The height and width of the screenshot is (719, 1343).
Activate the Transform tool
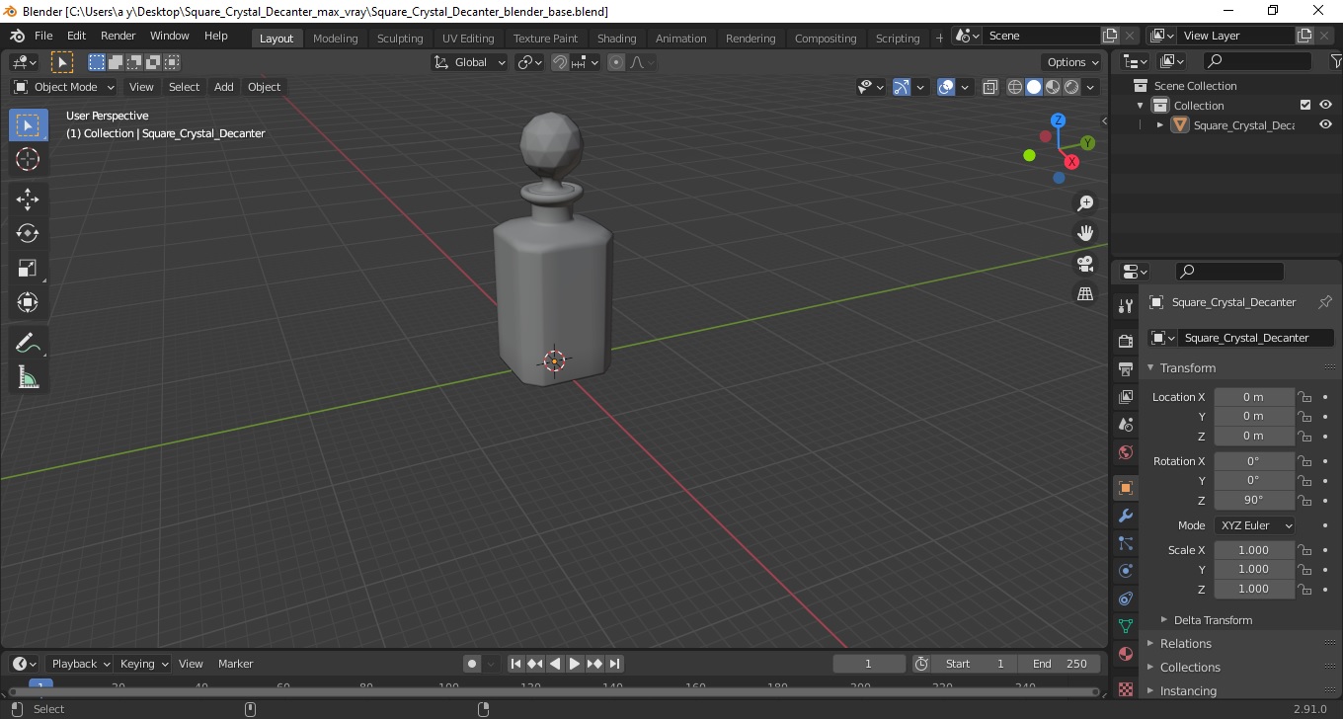pyautogui.click(x=28, y=302)
